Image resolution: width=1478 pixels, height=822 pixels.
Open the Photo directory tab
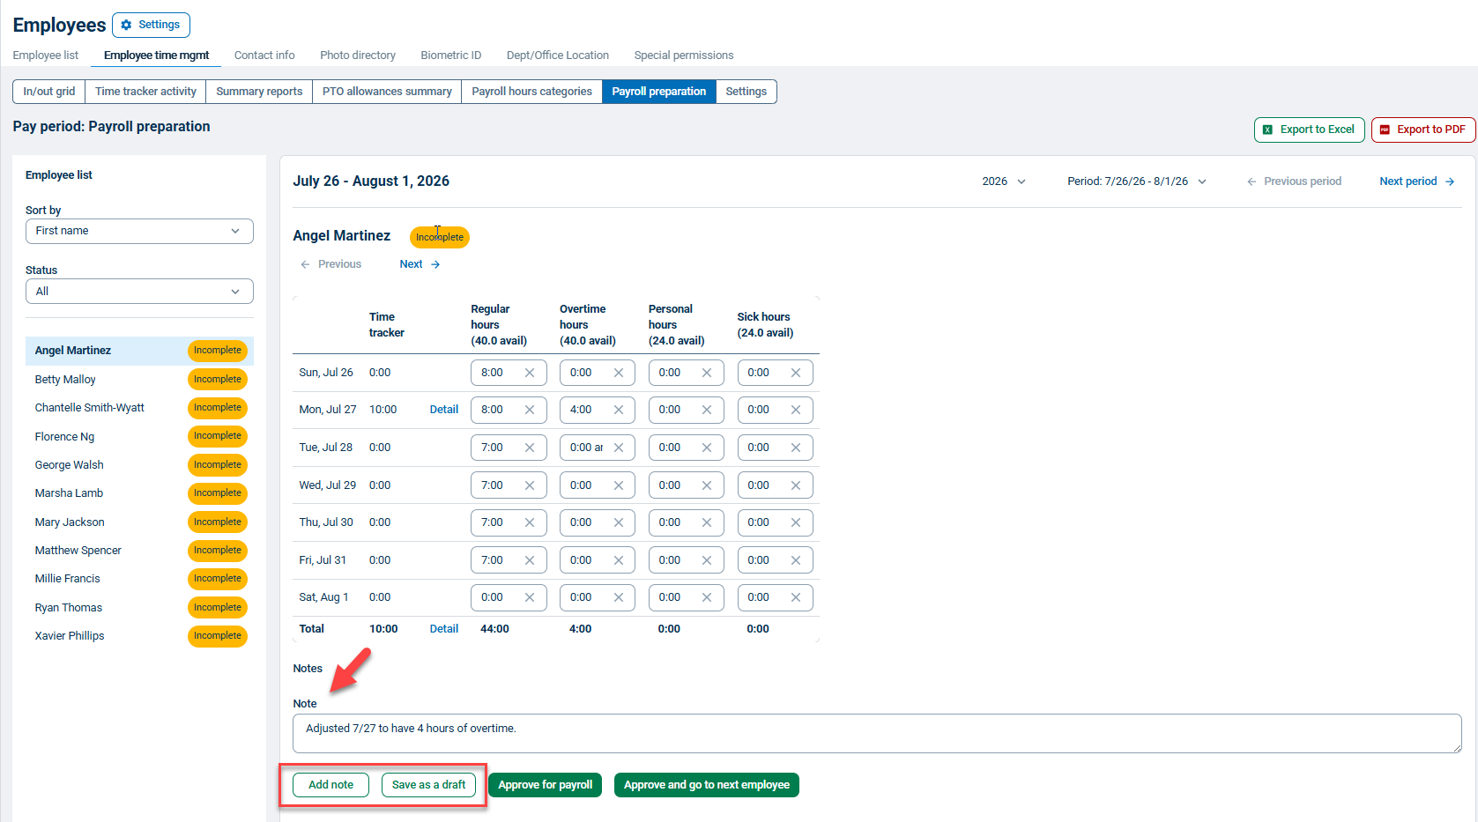(358, 56)
